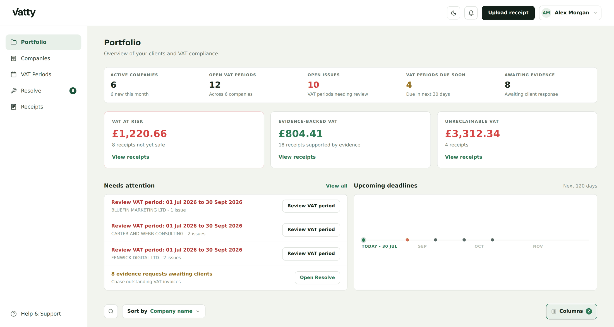Click the VAT Periods Due Soon value 4

coord(409,85)
